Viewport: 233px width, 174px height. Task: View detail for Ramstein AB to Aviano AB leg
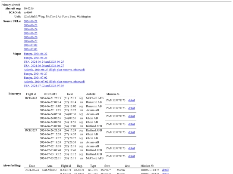(132, 108)
